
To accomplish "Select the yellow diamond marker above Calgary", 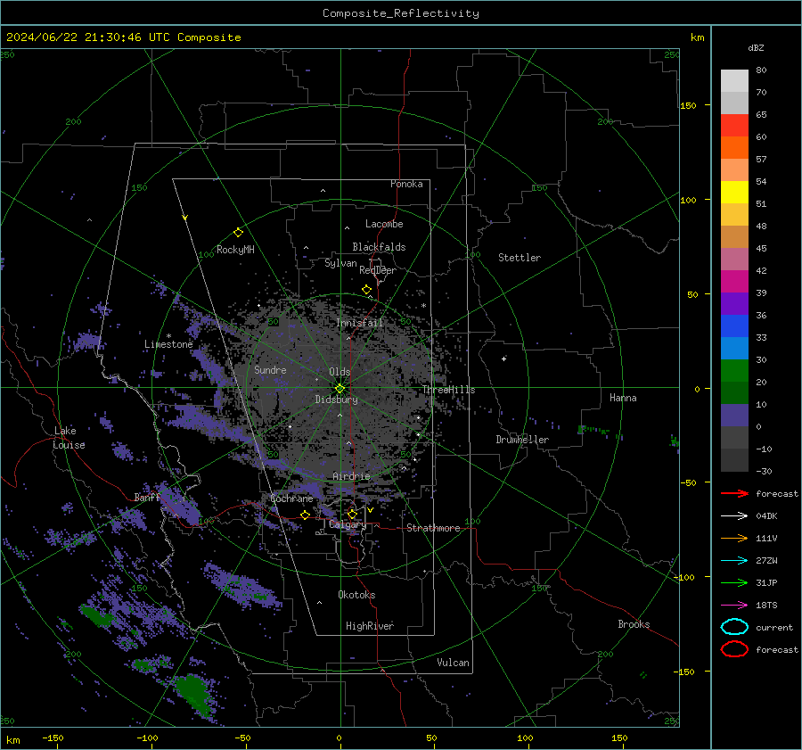I will click(352, 514).
